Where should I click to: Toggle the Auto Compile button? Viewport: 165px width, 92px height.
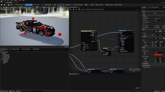pyautogui.click(x=29, y=5)
